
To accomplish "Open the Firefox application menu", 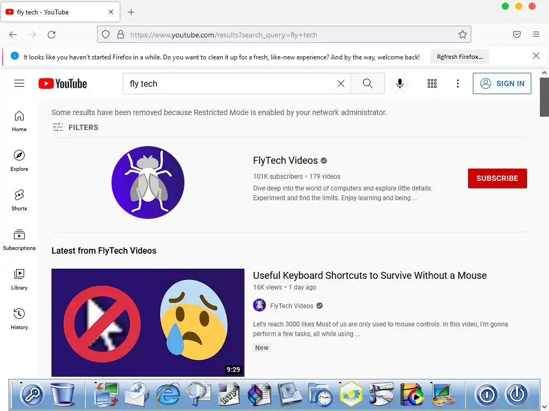I will [x=536, y=34].
